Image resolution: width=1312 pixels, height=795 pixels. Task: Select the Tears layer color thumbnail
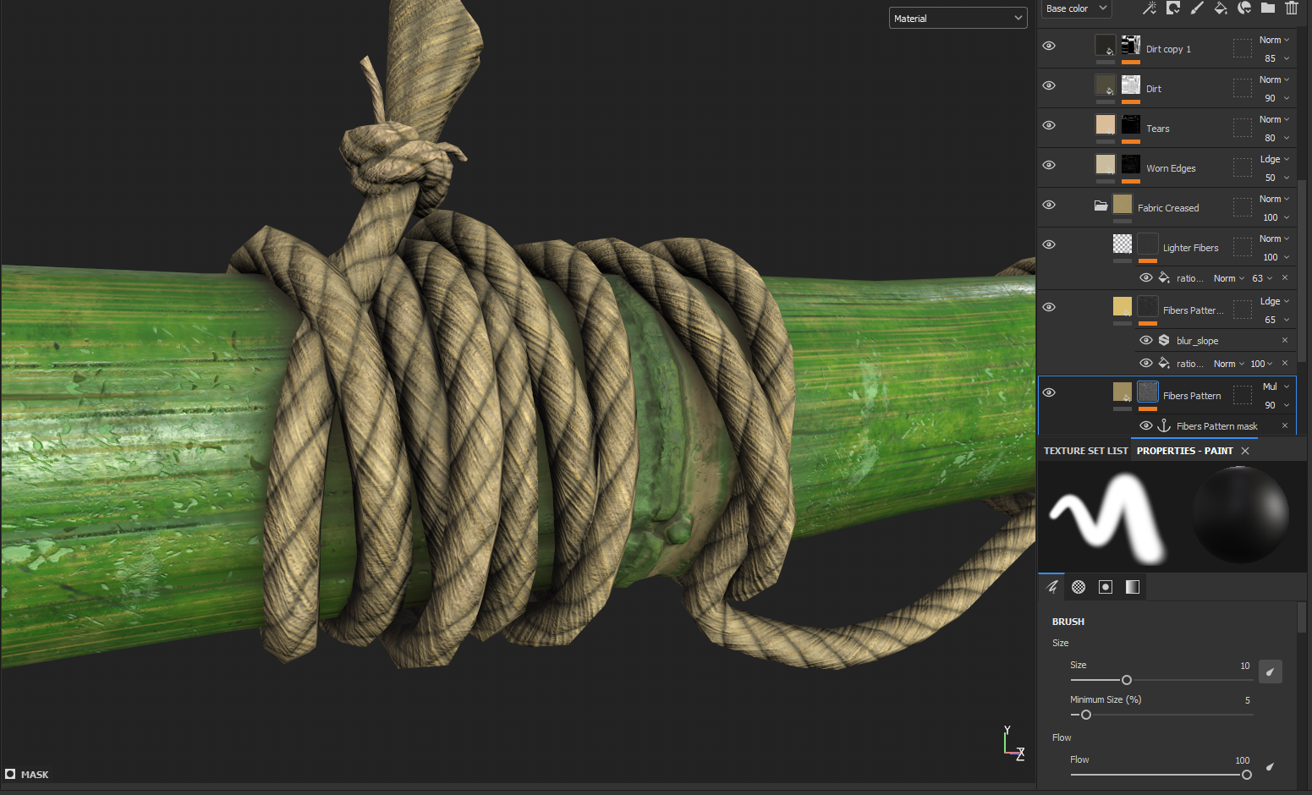pyautogui.click(x=1106, y=125)
